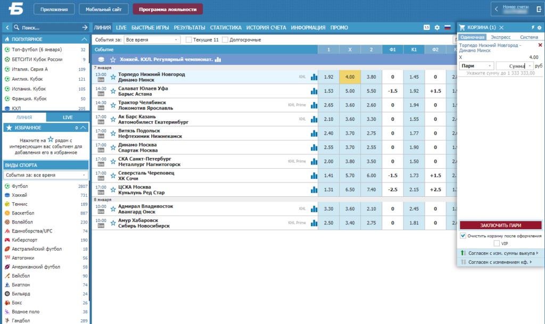
Task: Open СТАТИСТИКА menu
Action: click(226, 28)
